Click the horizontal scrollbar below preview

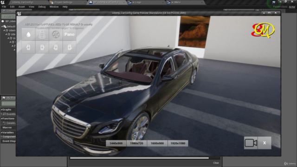139,158
